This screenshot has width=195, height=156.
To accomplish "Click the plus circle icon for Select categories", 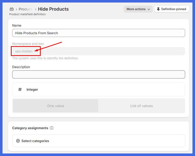I will (x=18, y=141).
